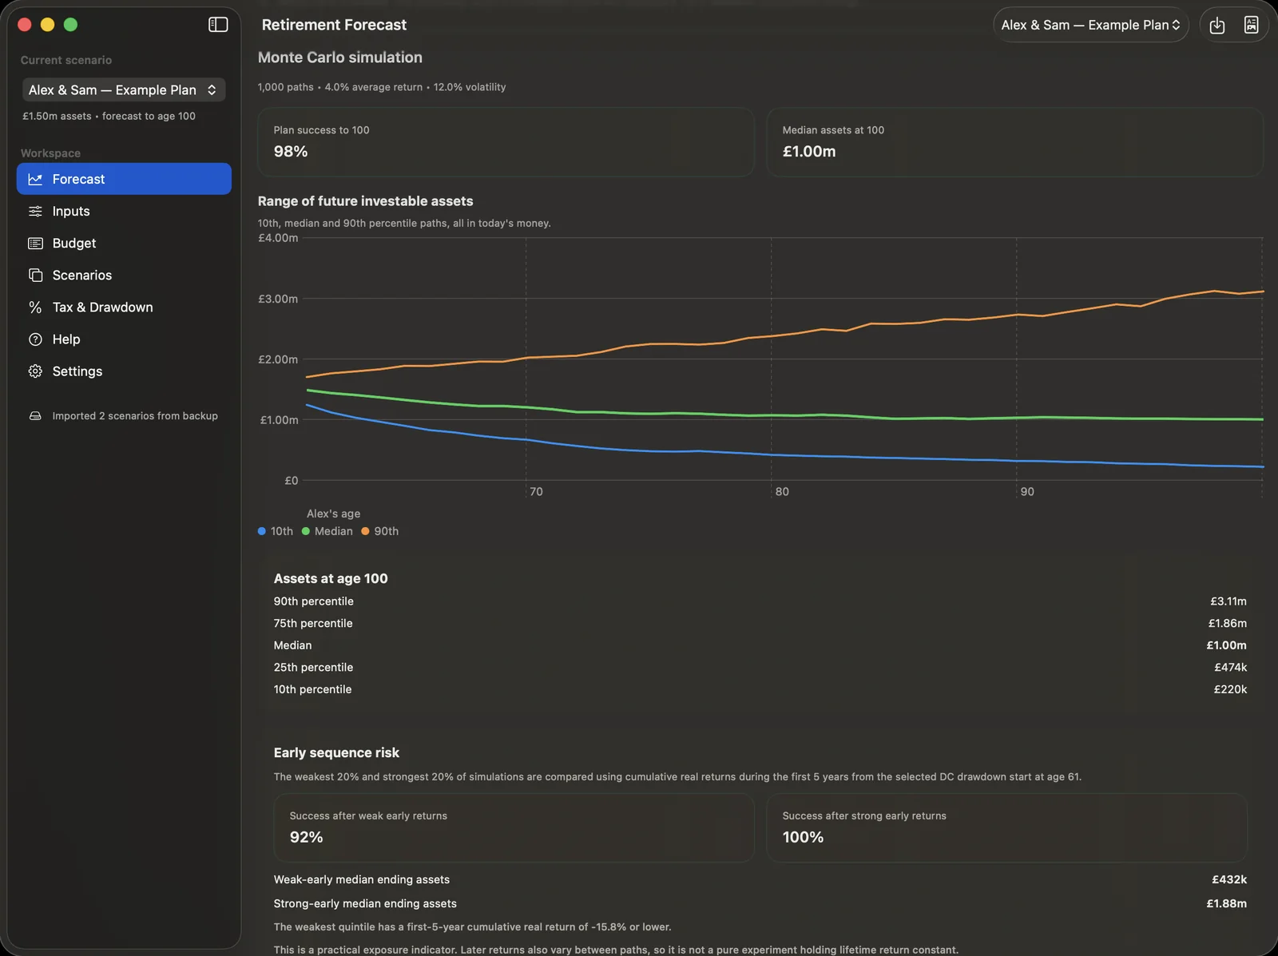Click the green macOS zoom window button

tap(70, 25)
